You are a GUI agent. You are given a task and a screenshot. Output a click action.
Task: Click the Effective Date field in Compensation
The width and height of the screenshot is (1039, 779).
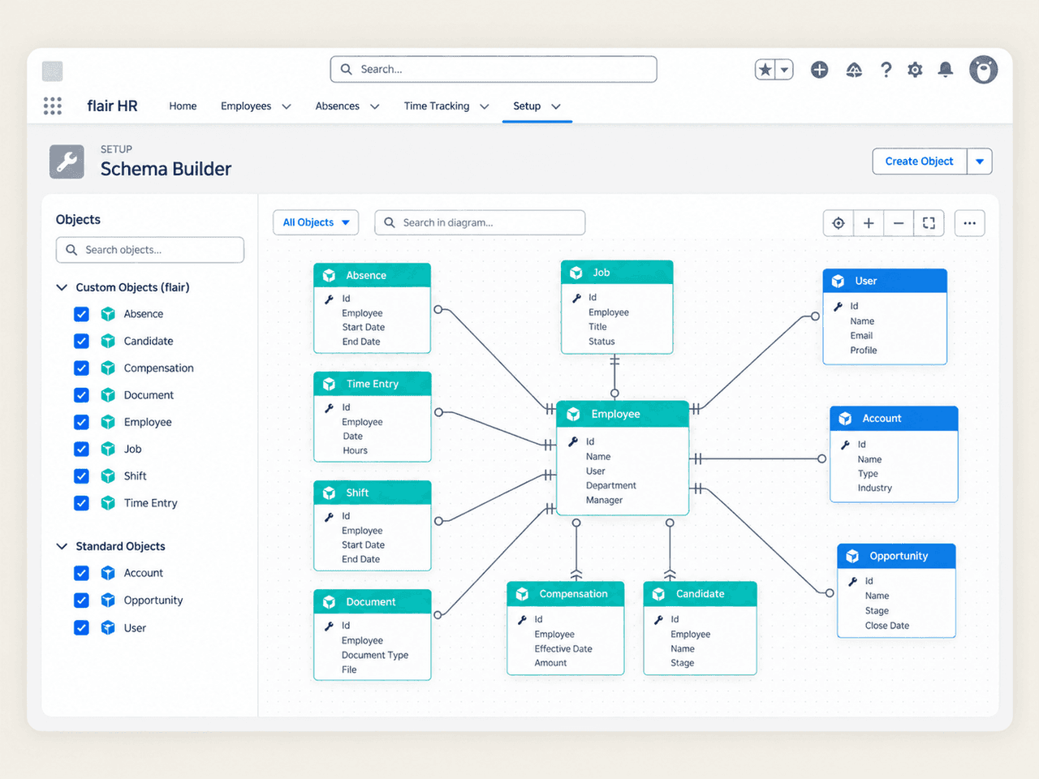coord(563,649)
